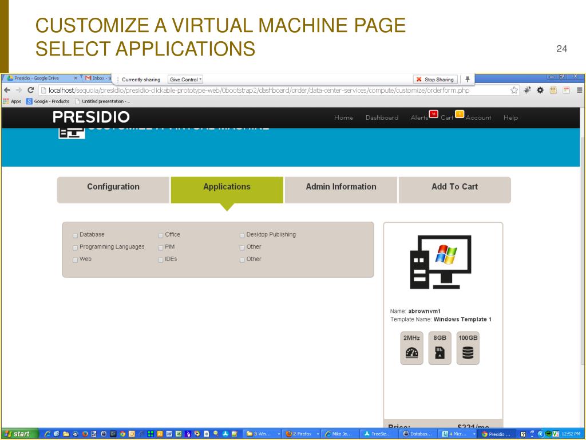Go to the Add To Cart tab

click(x=455, y=190)
